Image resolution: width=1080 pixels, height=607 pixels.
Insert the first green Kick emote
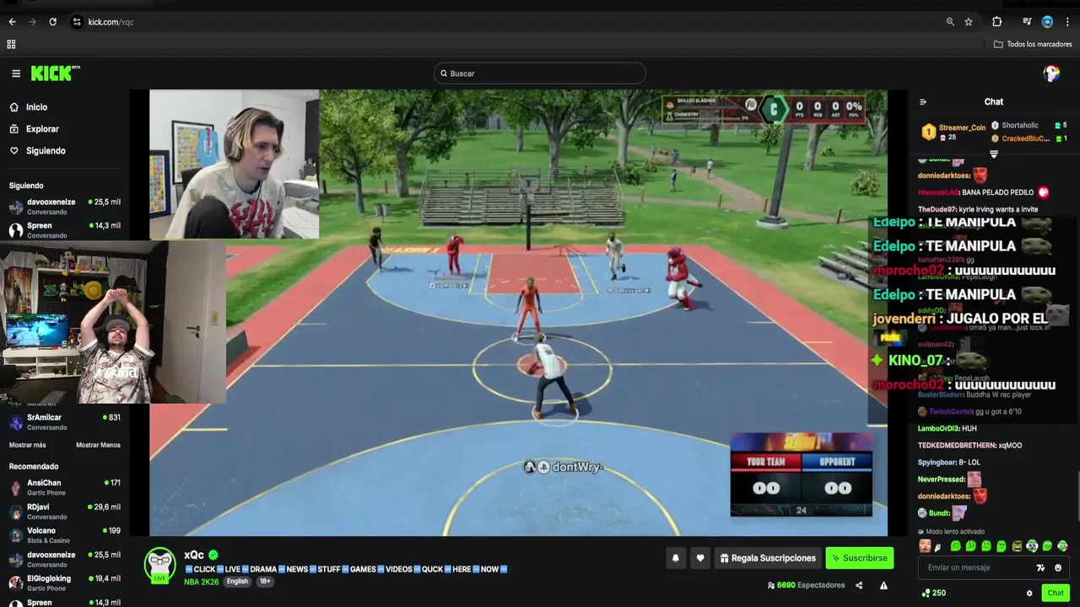click(956, 546)
